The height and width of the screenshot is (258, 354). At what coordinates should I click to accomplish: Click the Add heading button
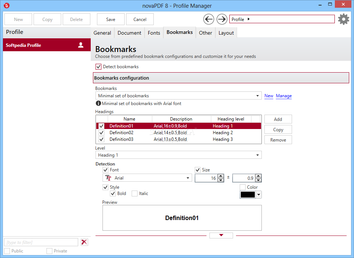tap(278, 119)
